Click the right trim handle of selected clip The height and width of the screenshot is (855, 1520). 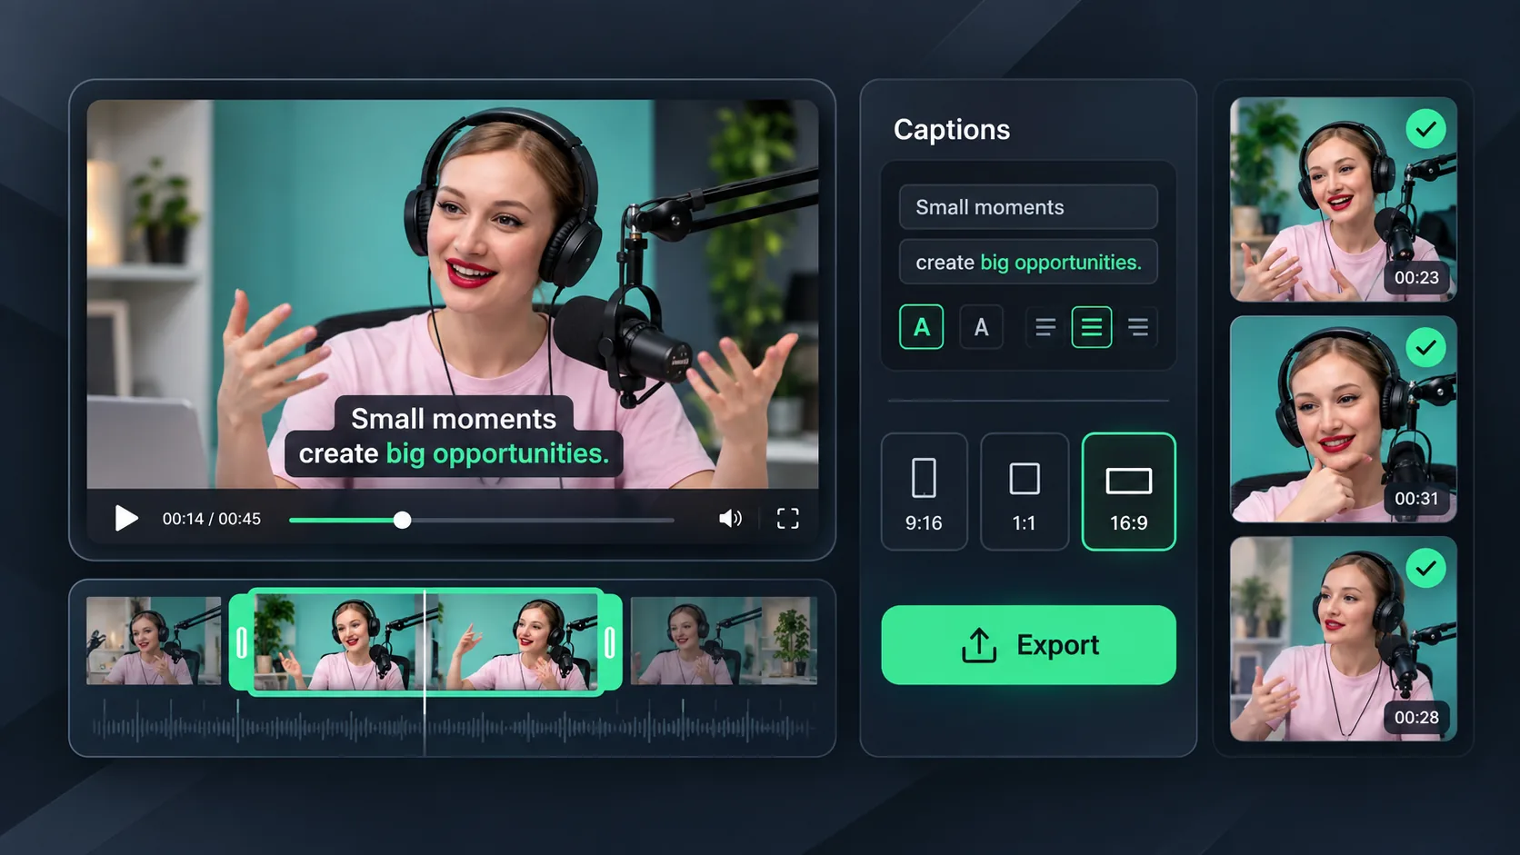pos(610,642)
